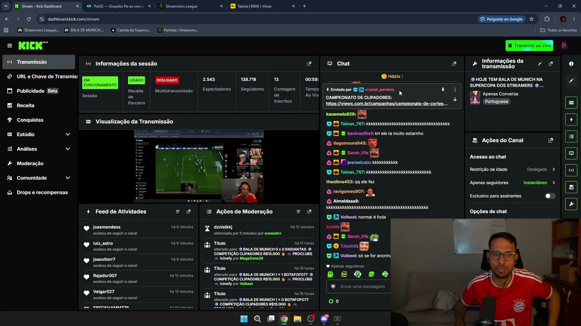Click the dashboard.kick.com/stream address bar
Image resolution: width=581 pixels, height=326 pixels.
click(73, 19)
